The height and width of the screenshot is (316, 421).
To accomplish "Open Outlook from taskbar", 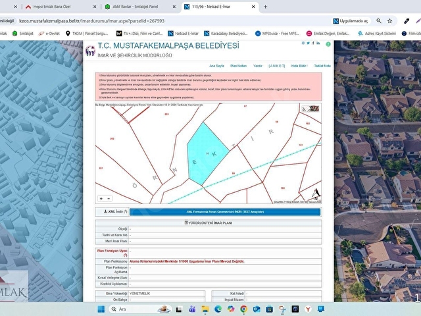I will coord(257,309).
